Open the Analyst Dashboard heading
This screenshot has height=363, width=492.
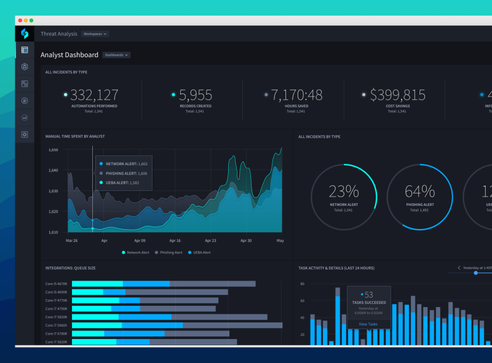[68, 55]
